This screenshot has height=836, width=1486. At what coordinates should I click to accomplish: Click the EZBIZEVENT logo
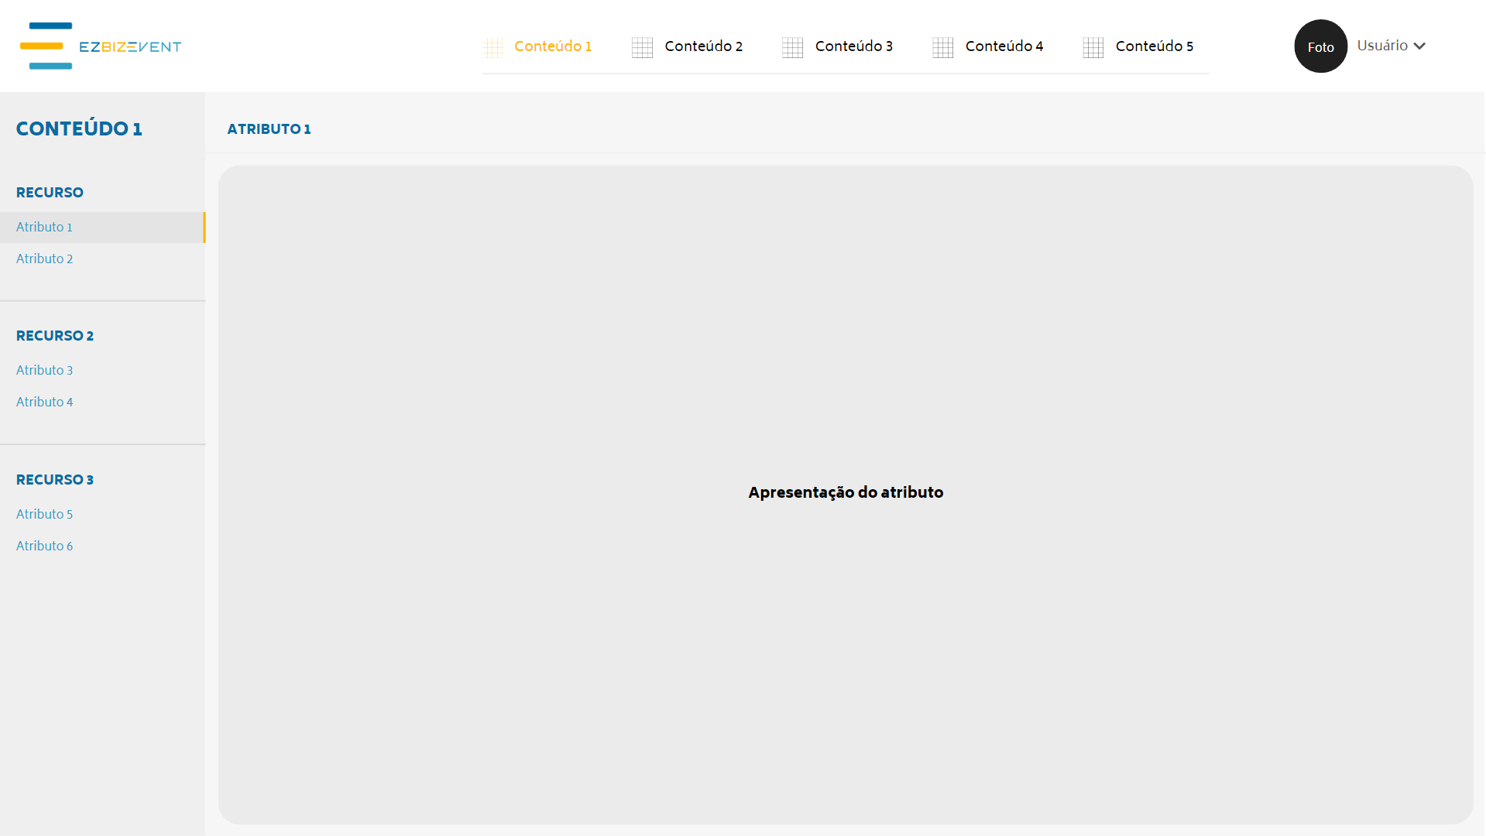click(101, 46)
